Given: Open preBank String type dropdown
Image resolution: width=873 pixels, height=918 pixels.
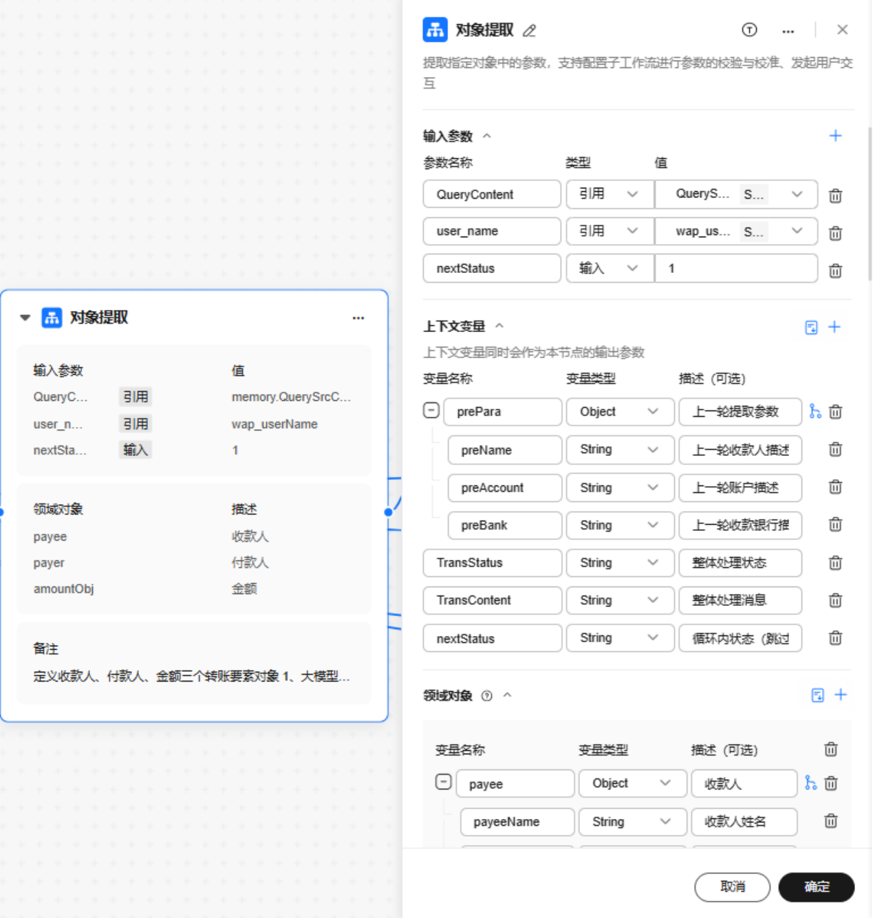Looking at the screenshot, I should click(x=620, y=525).
